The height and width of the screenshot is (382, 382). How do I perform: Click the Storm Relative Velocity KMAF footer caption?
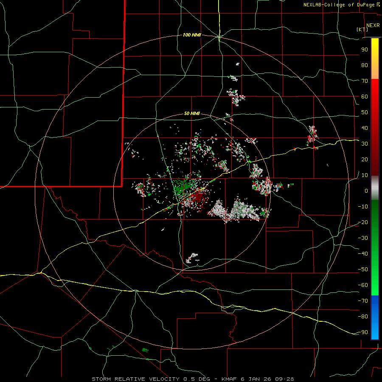pyautogui.click(x=193, y=379)
